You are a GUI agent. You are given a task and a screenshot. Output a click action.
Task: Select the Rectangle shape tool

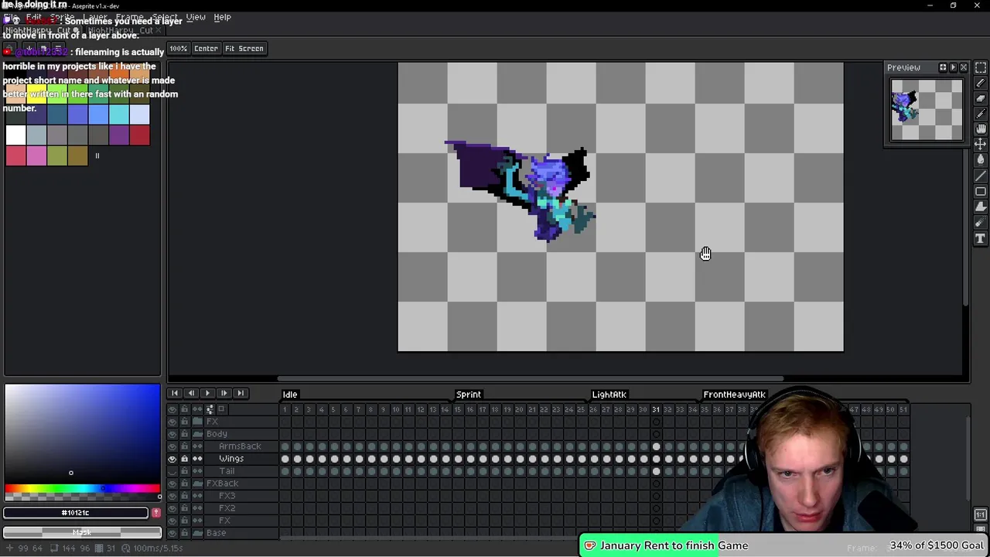point(981,191)
